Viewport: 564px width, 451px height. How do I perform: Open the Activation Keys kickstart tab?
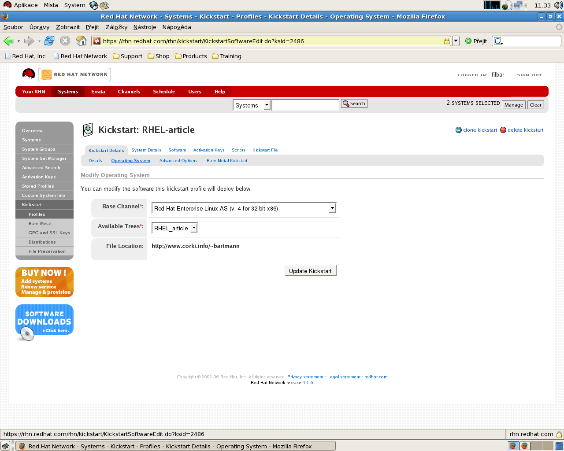209,150
